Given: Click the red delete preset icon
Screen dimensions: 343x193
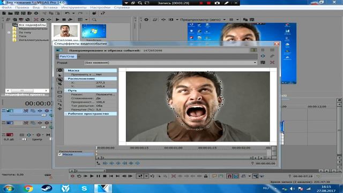Looking at the screenshot, I should [272, 63].
